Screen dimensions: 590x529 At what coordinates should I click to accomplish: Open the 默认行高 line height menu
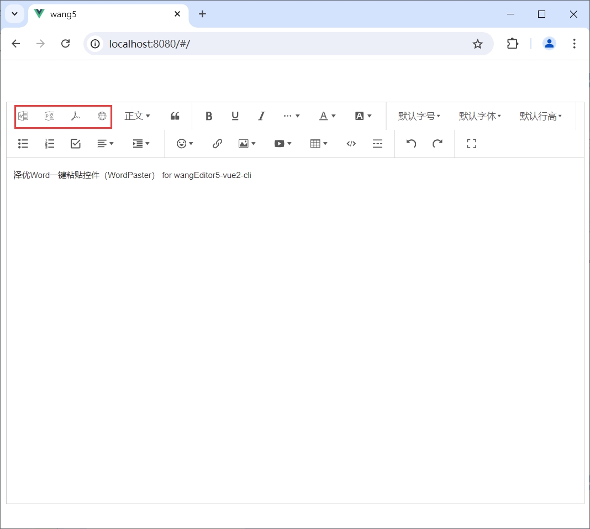click(x=540, y=116)
